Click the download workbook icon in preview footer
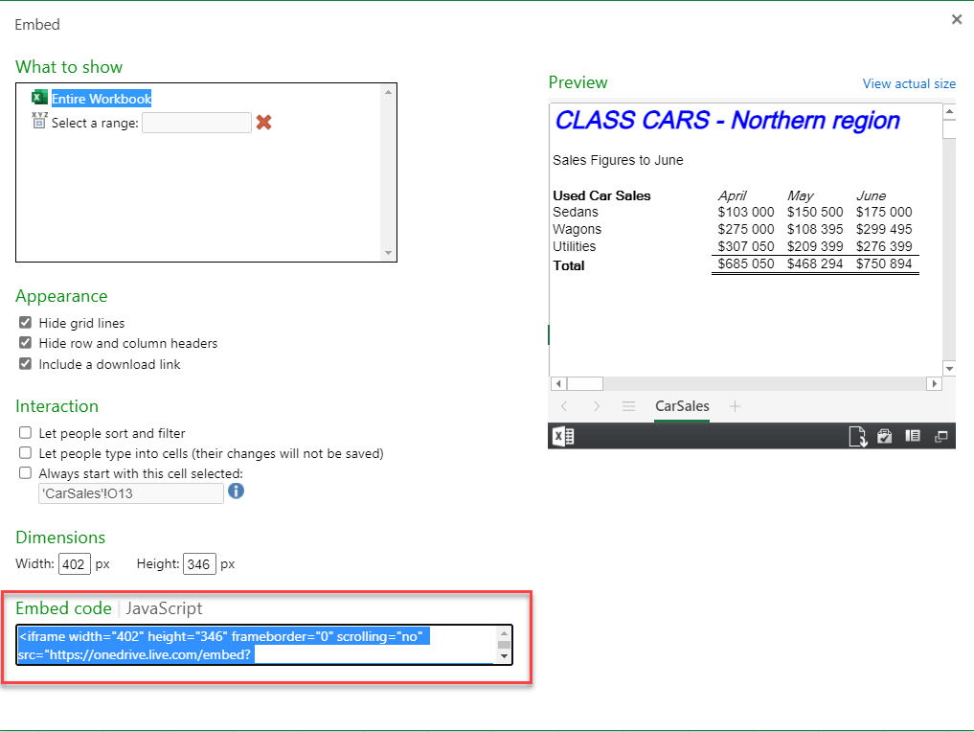Image resolution: width=974 pixels, height=732 pixels. (857, 436)
